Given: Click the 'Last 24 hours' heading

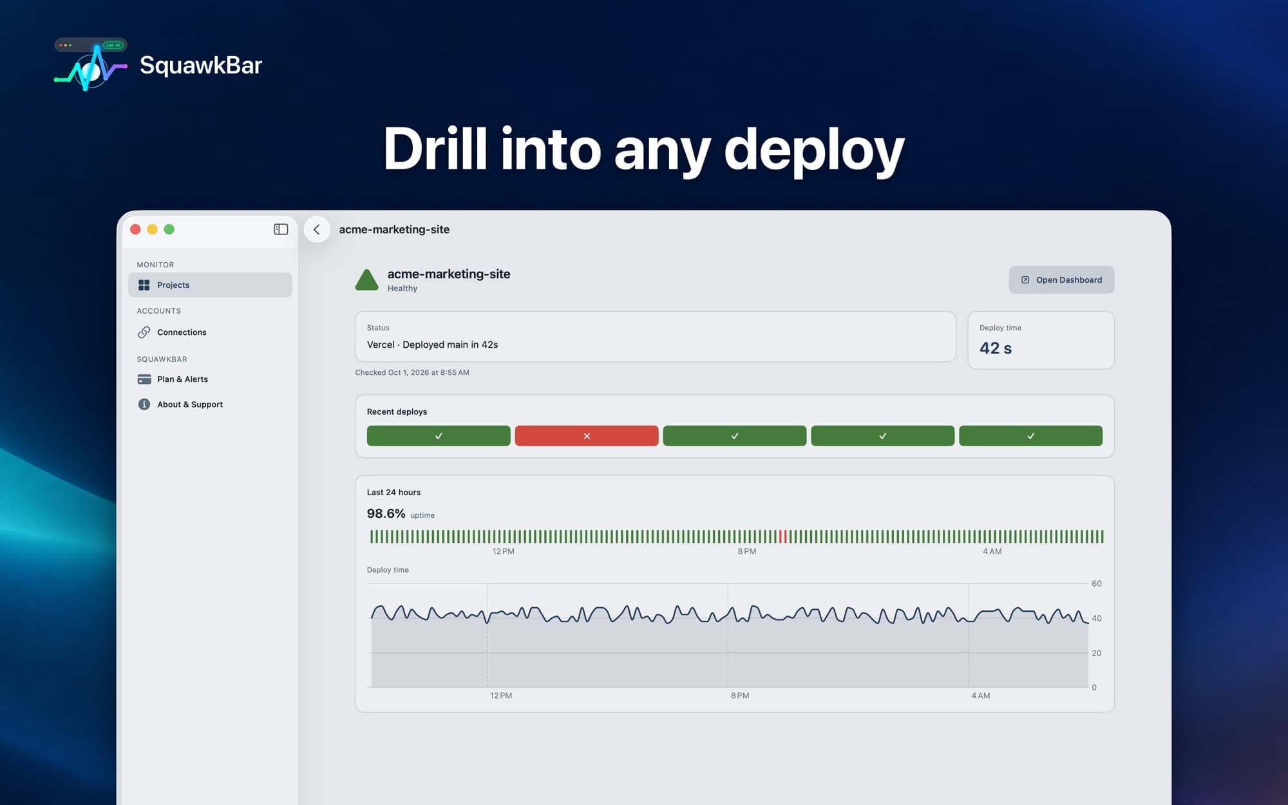Looking at the screenshot, I should tap(393, 492).
